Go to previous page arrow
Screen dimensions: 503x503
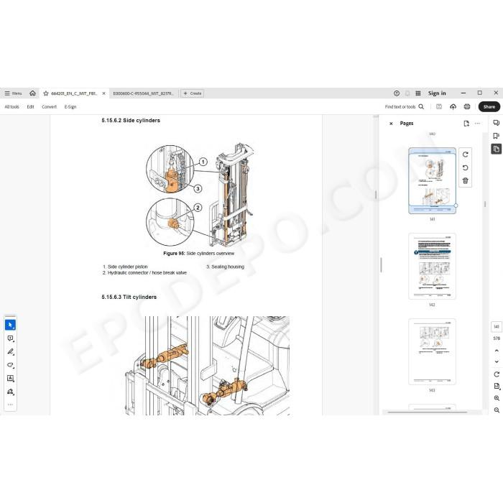497,351
